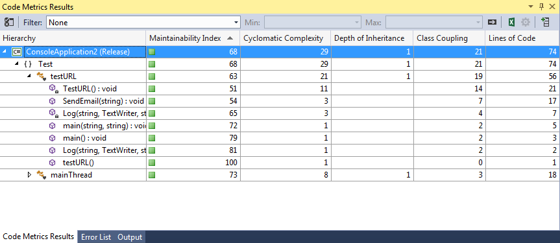Image resolution: width=560 pixels, height=243 pixels.
Task: Toggle the Auto Hide pin icon
Action: [x=541, y=6]
